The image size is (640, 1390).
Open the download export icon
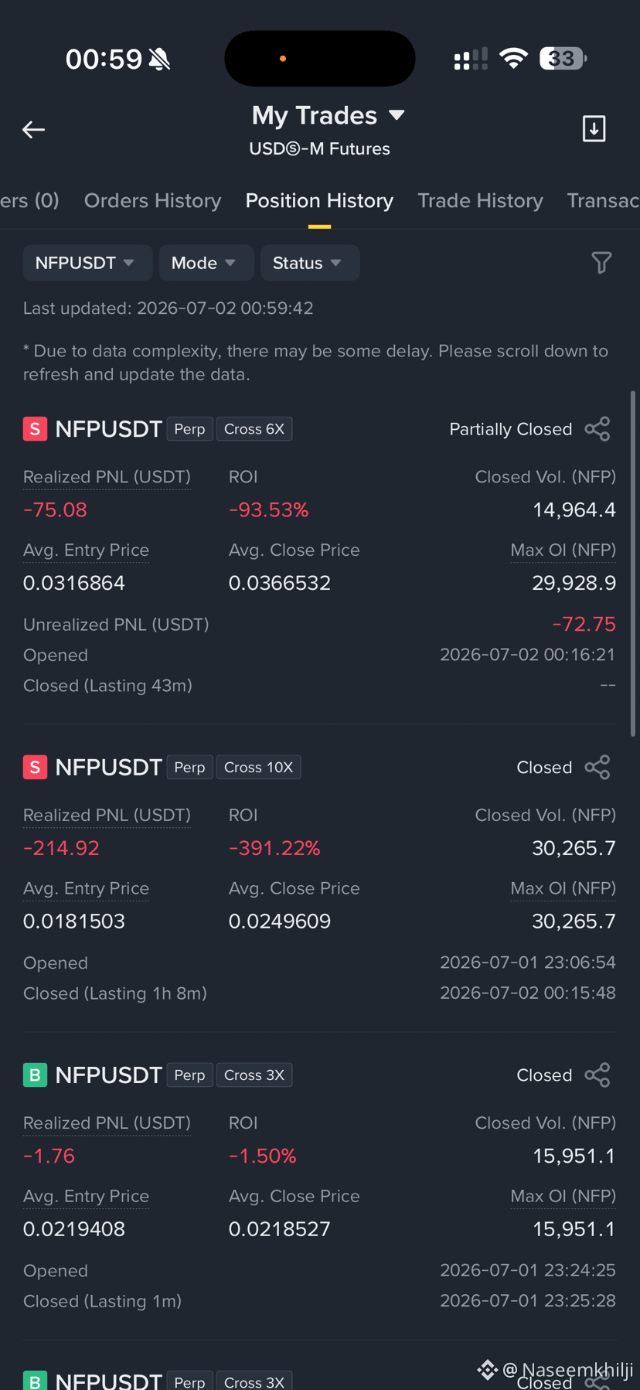[594, 129]
